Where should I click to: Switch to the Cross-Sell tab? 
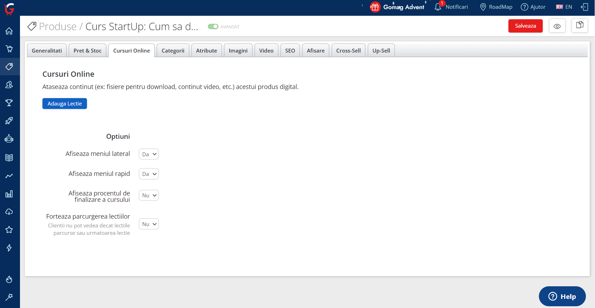[x=349, y=50]
